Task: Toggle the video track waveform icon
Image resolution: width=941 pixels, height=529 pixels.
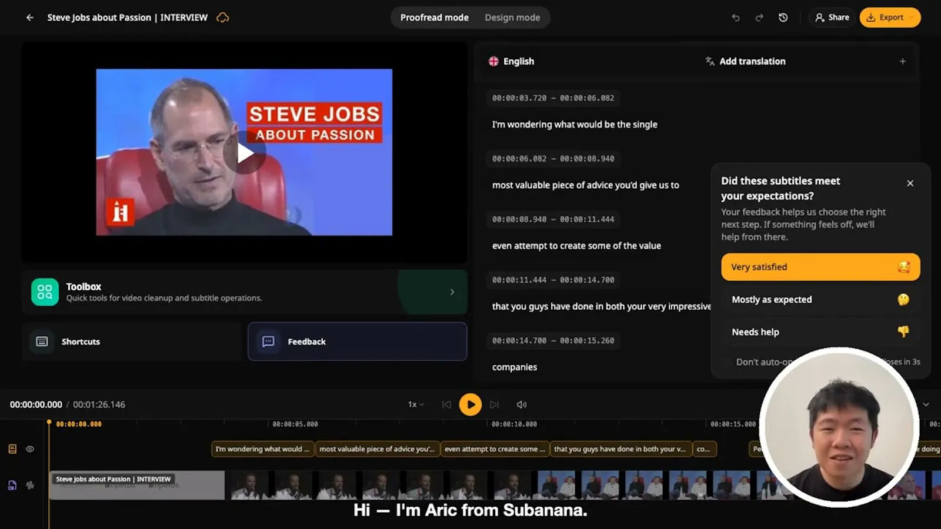Action: click(x=30, y=485)
